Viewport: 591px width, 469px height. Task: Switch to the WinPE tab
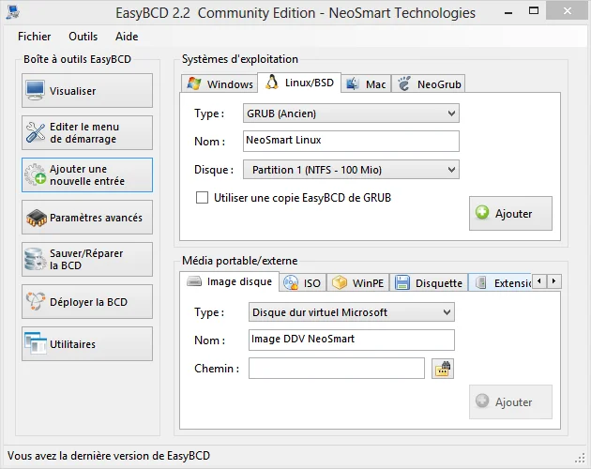(358, 282)
